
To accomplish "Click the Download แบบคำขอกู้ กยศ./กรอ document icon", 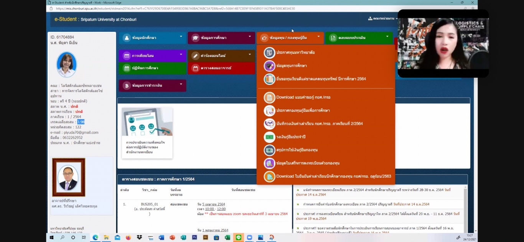I will tap(270, 97).
